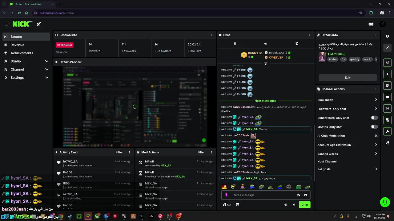Click the Stream Preview video thumbnail

tap(135, 107)
